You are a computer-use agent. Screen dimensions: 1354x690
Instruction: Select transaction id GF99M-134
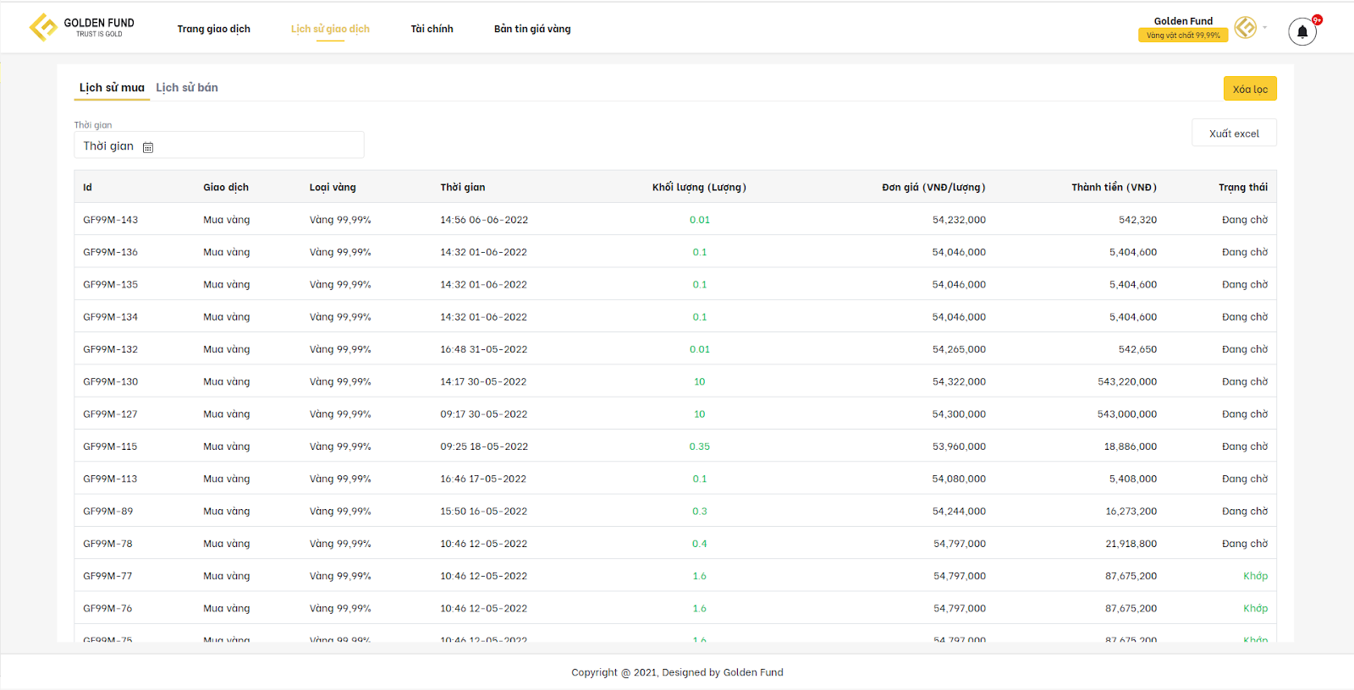click(111, 317)
